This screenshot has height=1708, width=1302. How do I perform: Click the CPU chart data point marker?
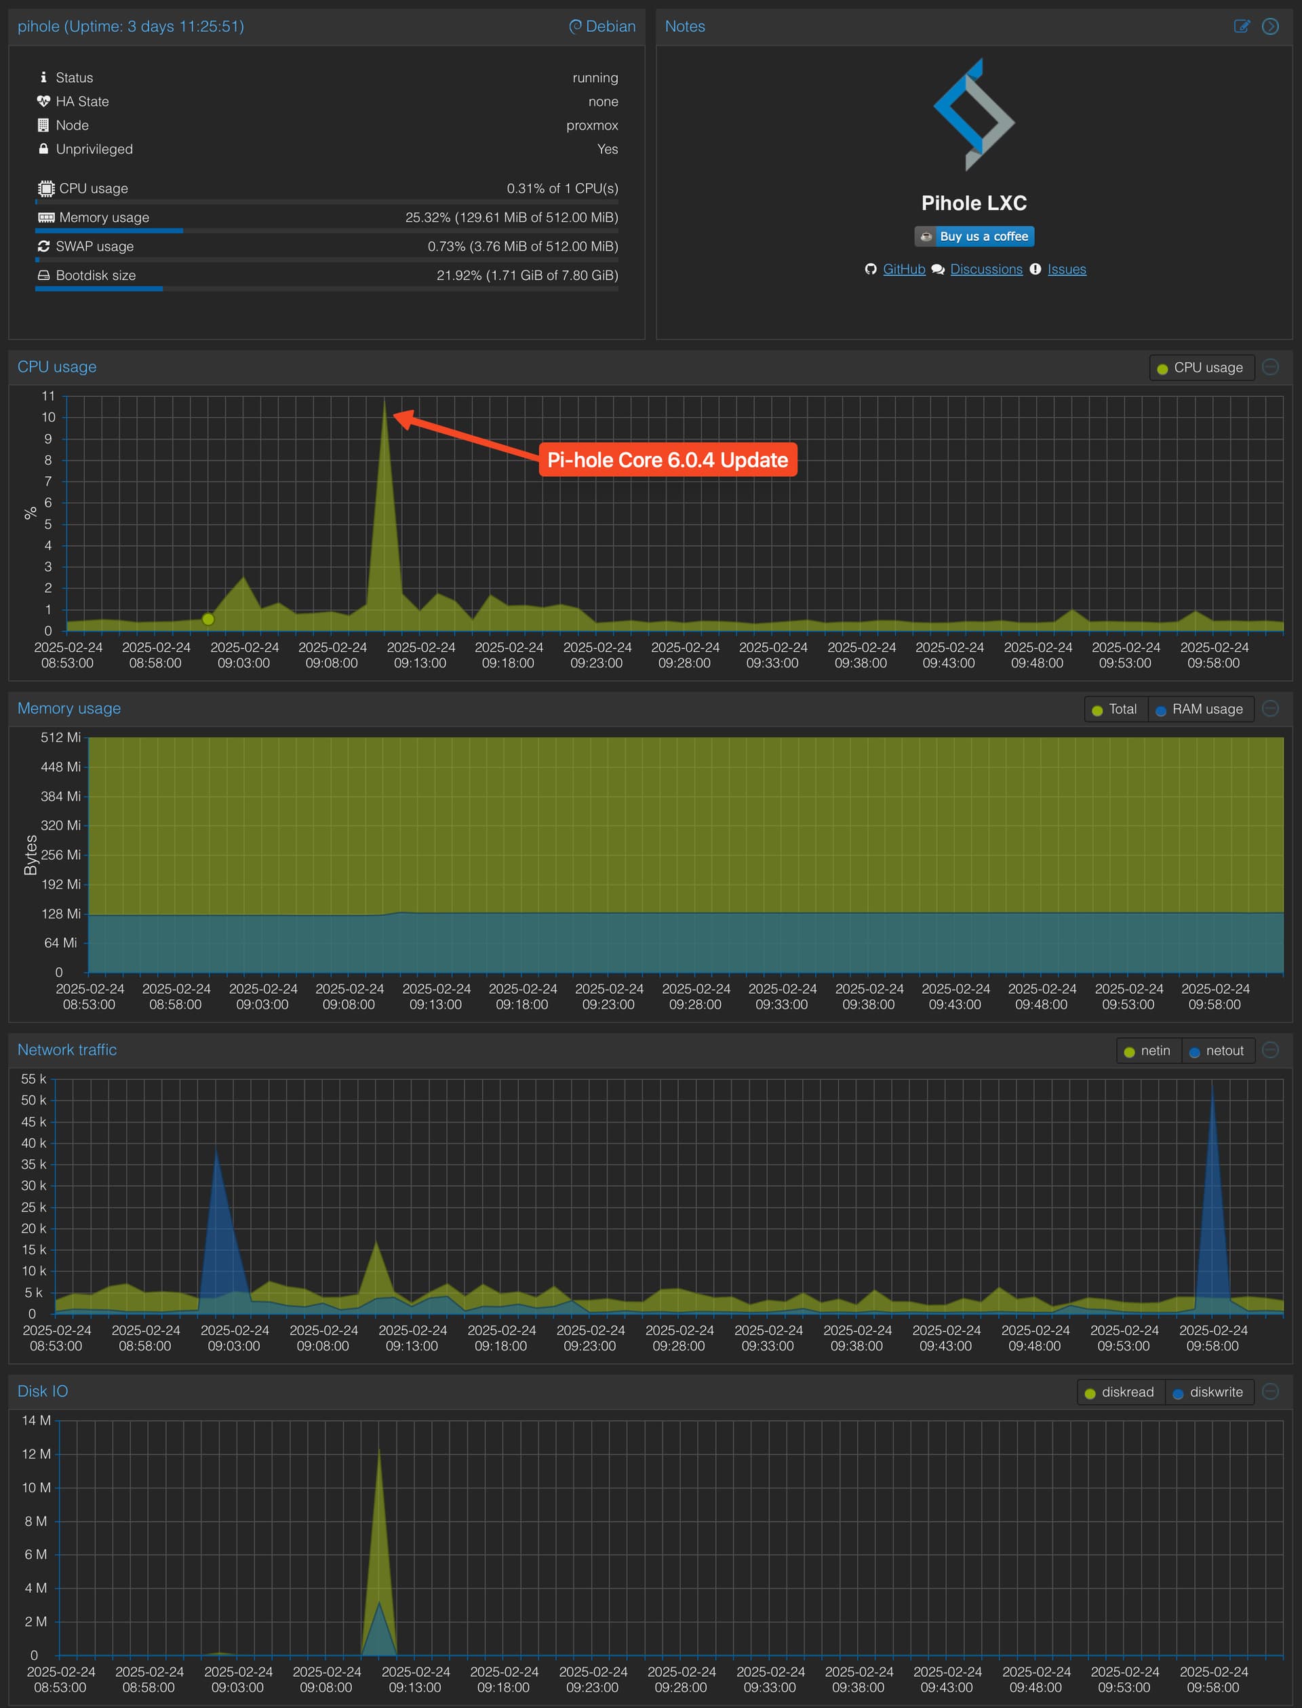208,619
